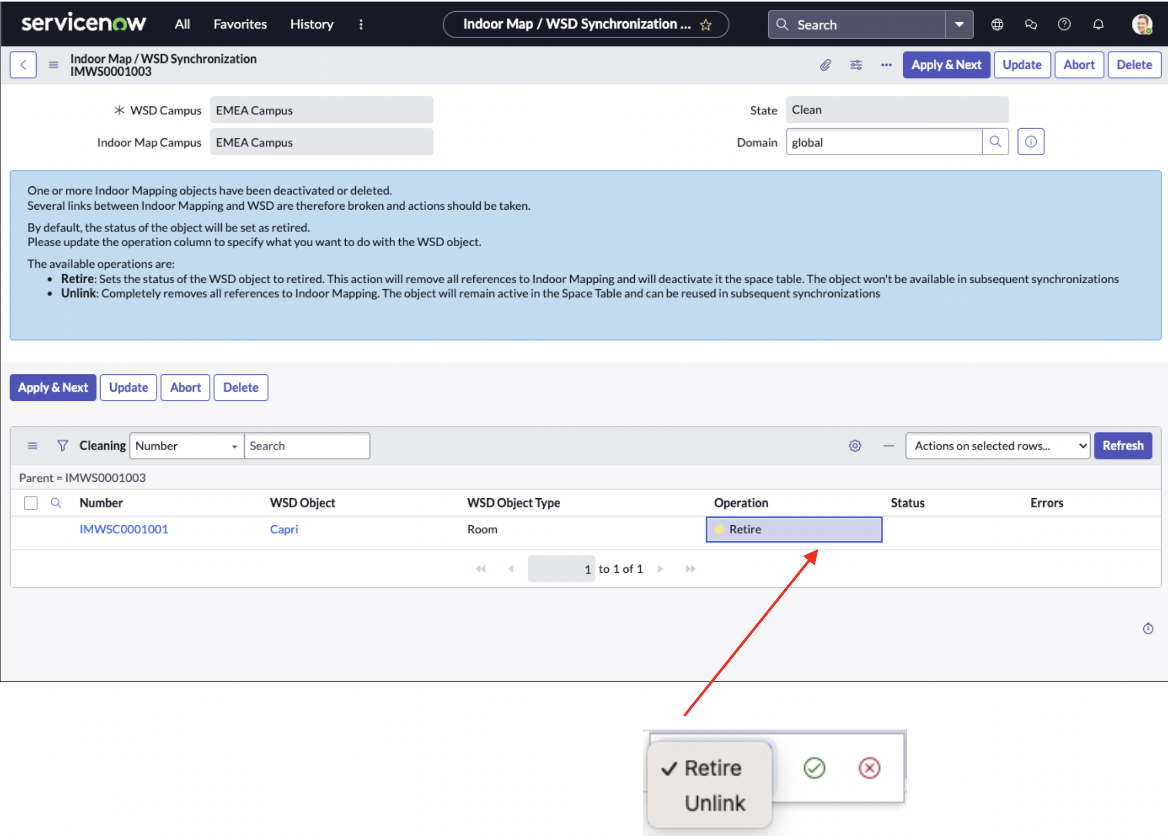Sort by the Number column header
The image size is (1168, 836).
coord(101,502)
